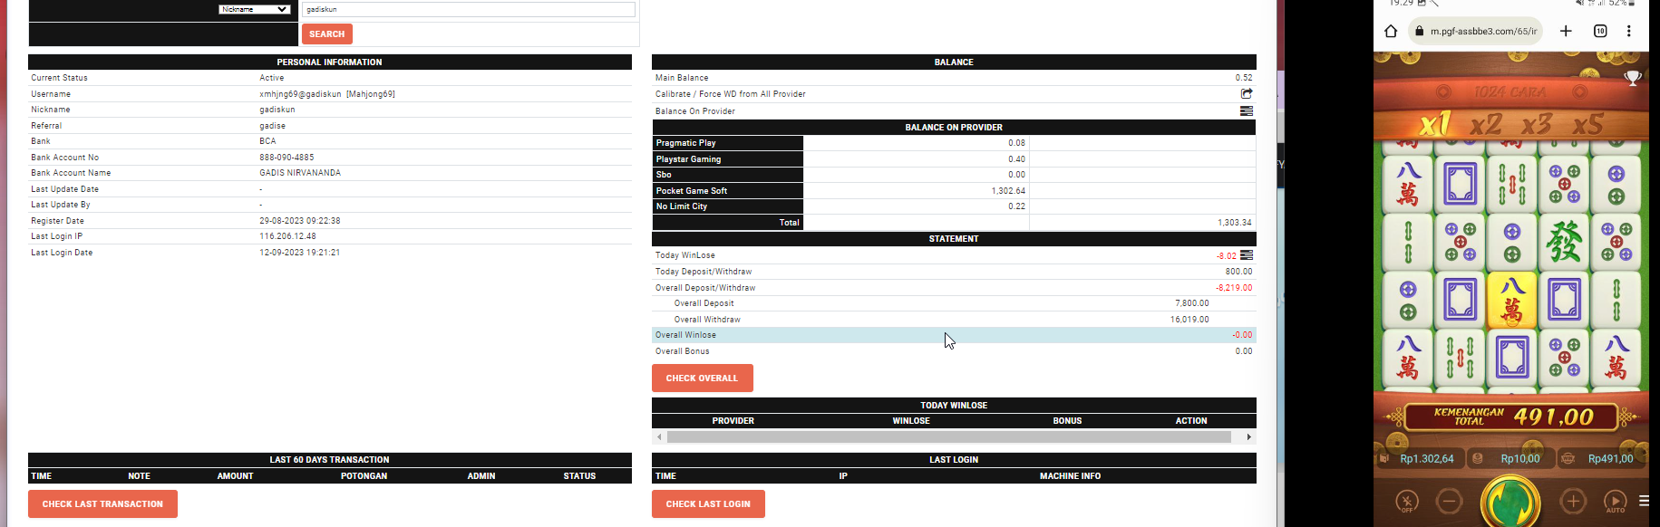
Task: Click the Main Balance value 0.52
Action: point(1243,77)
